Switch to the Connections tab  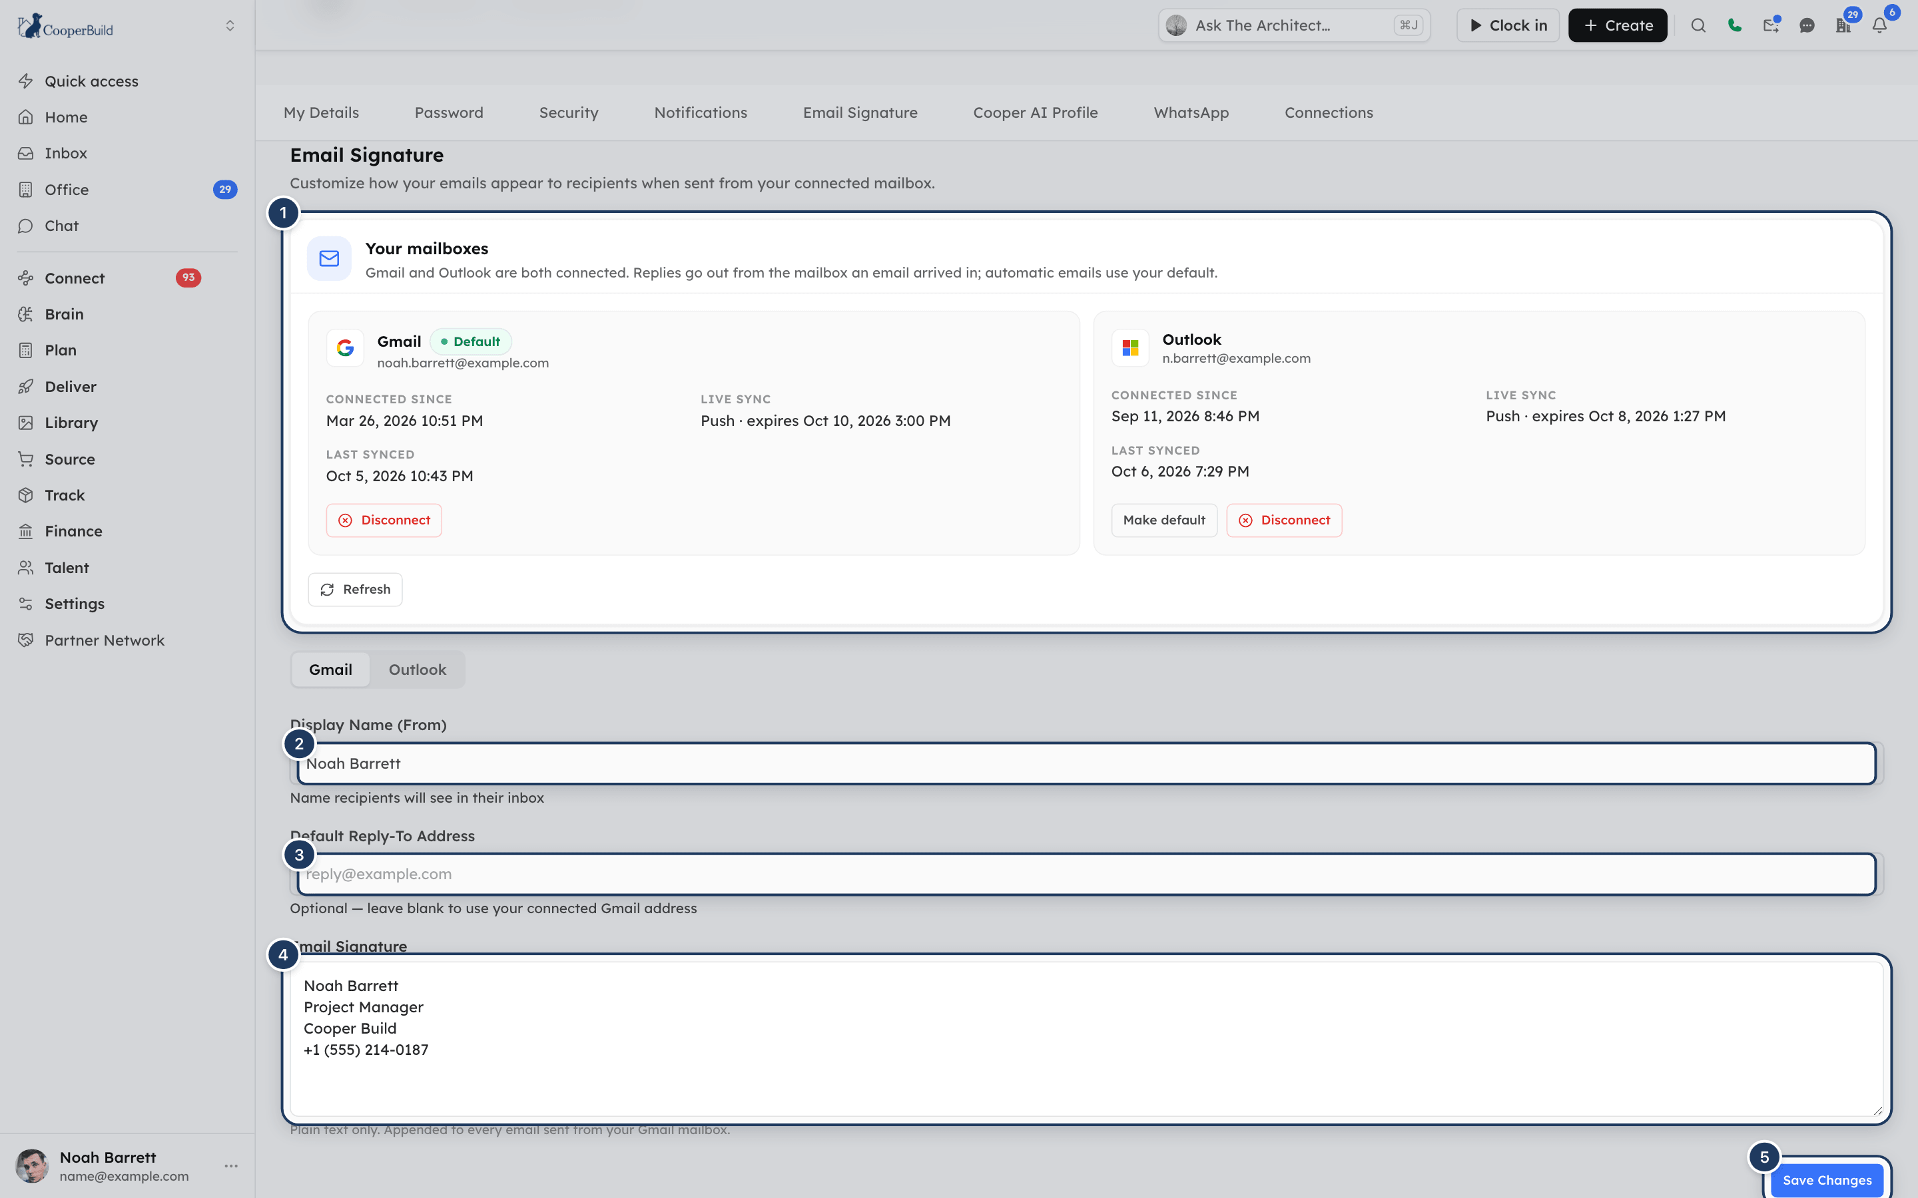point(1329,112)
